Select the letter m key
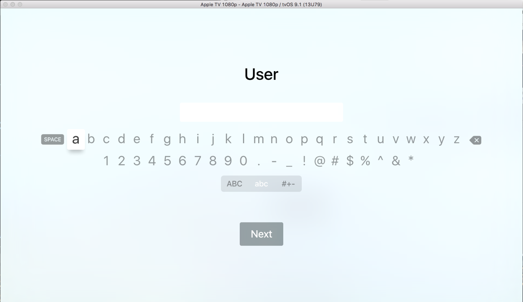 point(259,139)
